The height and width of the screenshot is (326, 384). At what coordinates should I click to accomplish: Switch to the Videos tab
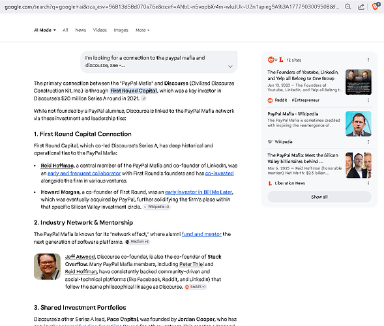pos(100,30)
